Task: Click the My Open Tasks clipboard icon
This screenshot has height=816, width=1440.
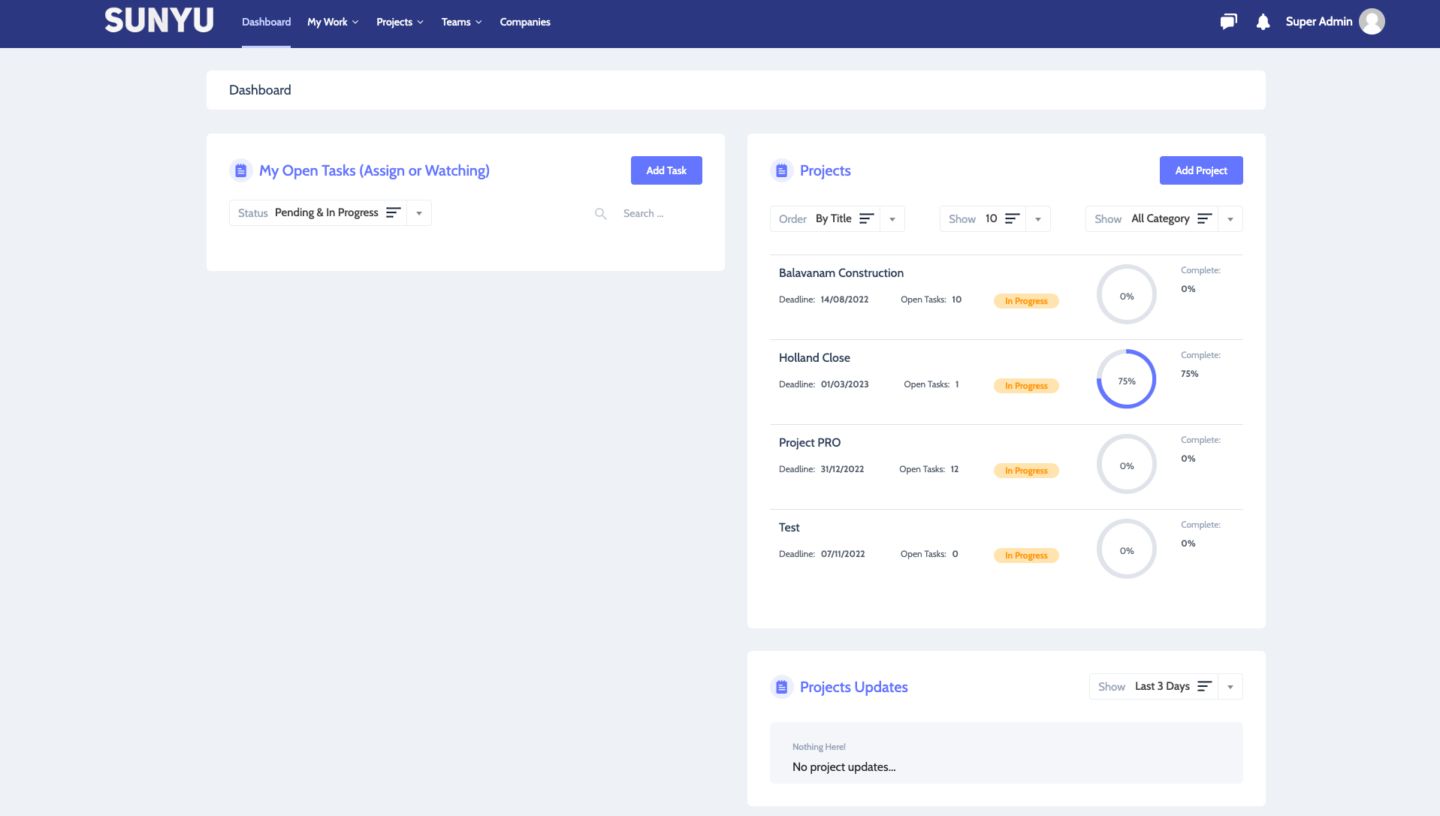Action: (x=241, y=170)
